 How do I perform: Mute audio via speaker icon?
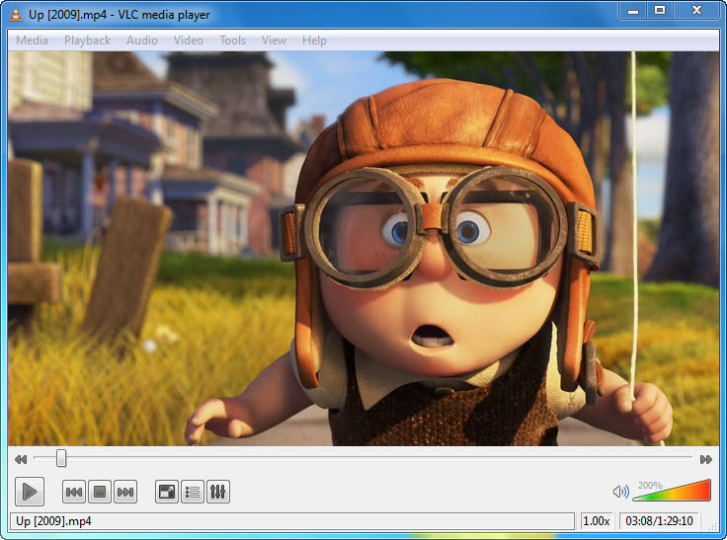621,492
